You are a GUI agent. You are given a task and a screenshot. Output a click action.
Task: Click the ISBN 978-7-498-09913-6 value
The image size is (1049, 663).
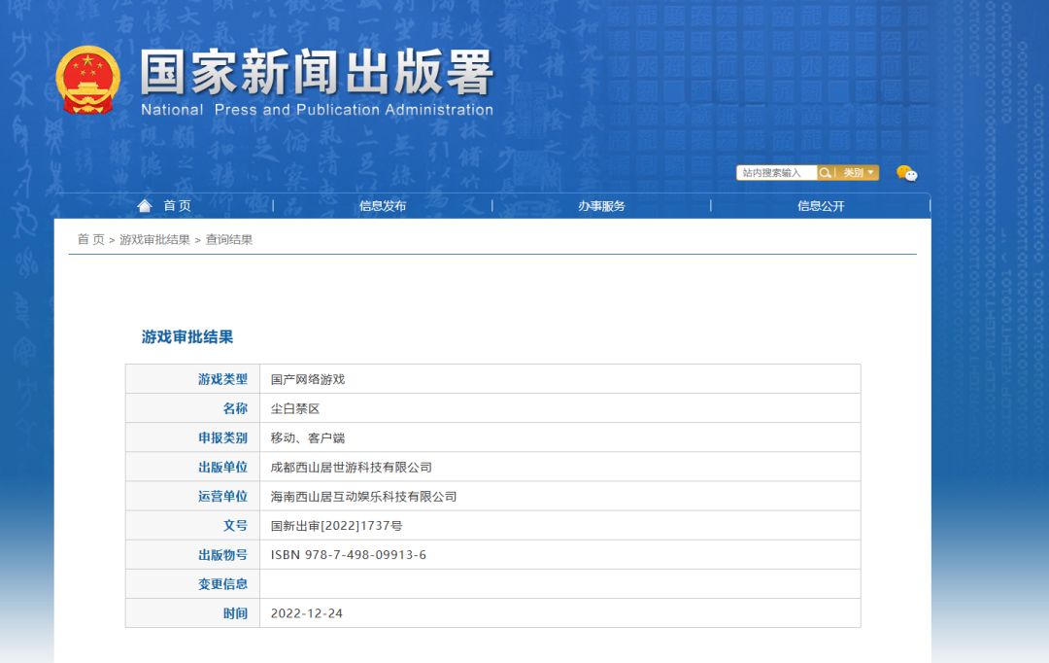[349, 555]
